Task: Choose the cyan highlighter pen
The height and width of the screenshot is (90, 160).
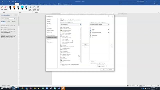Action: (22, 8)
